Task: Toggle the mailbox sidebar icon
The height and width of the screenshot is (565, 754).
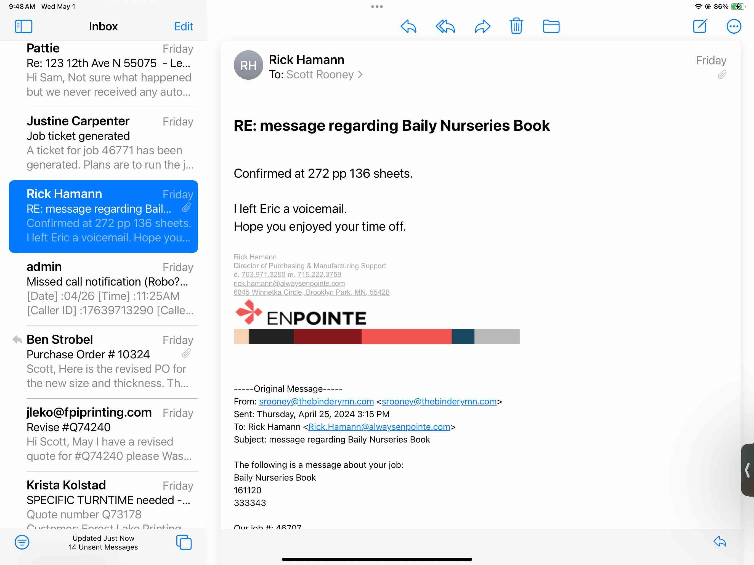Action: [x=23, y=26]
